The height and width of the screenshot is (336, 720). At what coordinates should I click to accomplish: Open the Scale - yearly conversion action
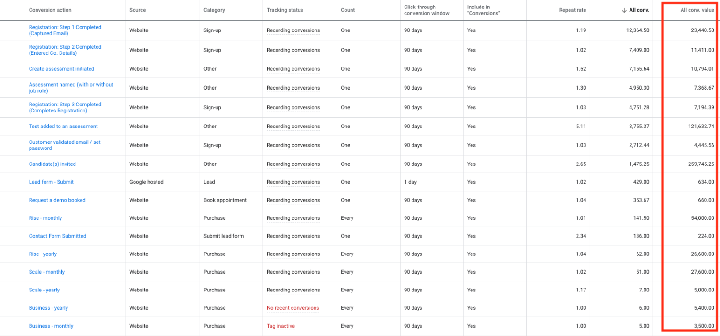(44, 290)
